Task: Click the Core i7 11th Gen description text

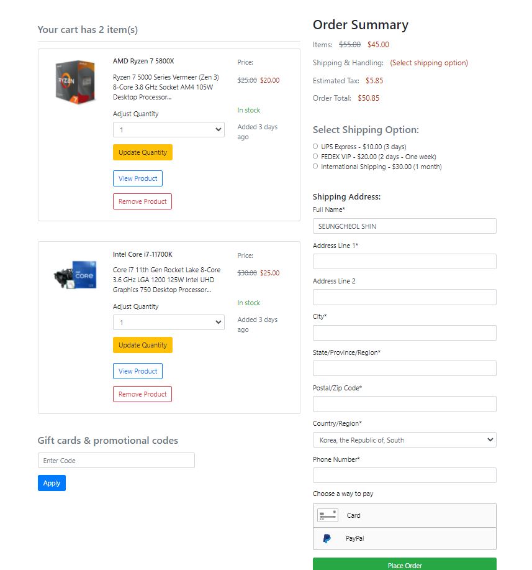Action: click(x=167, y=280)
